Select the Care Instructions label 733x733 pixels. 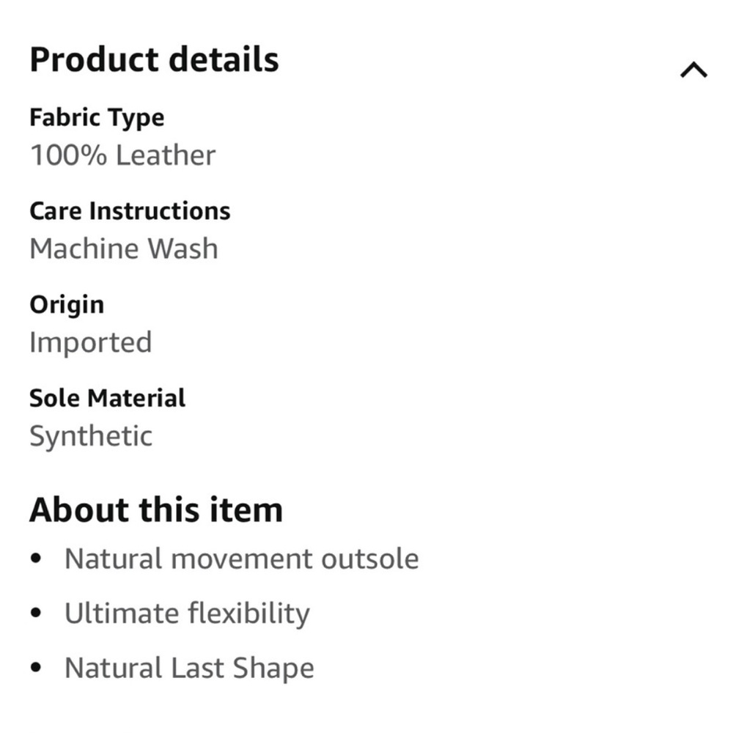(x=130, y=211)
